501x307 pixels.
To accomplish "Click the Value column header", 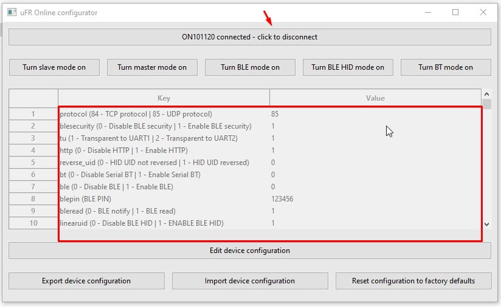I will pos(375,98).
